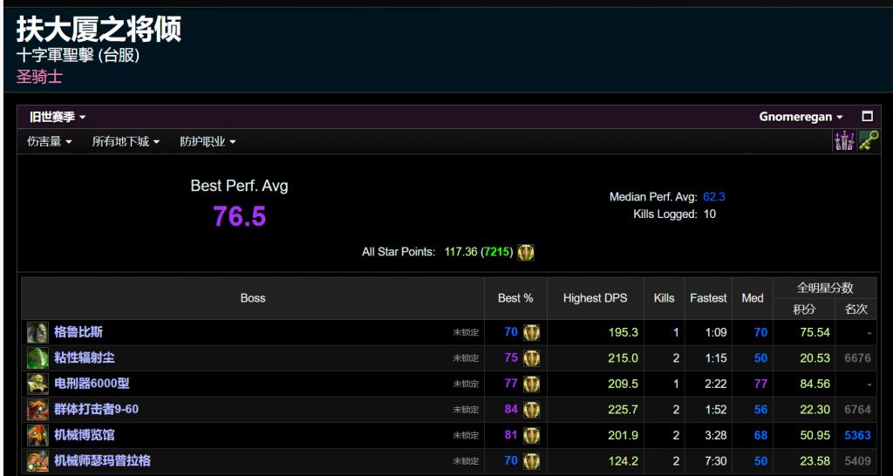This screenshot has height=476, width=893.
Task: Open the 旧世赛季 season dropdown
Action: [x=58, y=117]
